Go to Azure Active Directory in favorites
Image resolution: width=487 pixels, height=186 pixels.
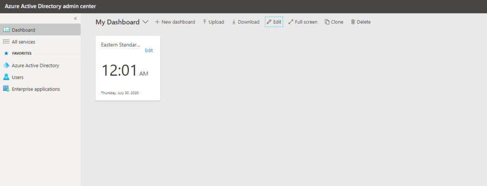pos(40,65)
